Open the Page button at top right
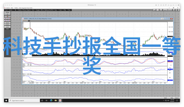Screen dimensions: 184x107 click(x=154, y=10)
